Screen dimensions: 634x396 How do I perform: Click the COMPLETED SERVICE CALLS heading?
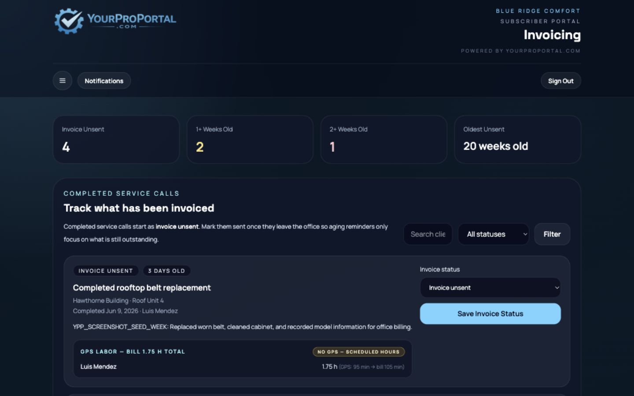122,194
